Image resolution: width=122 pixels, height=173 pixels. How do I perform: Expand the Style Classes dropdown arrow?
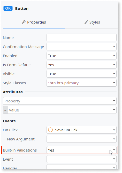coord(114,83)
